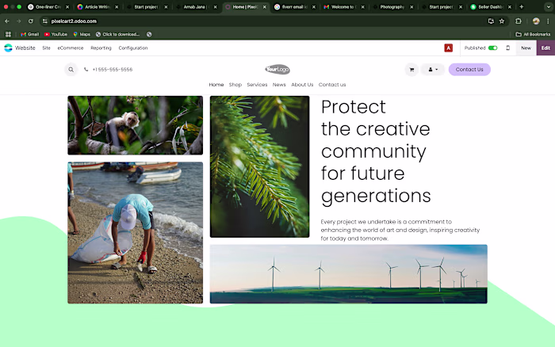Click the site info icon in address bar
This screenshot has height=347, width=555.
pos(44,21)
